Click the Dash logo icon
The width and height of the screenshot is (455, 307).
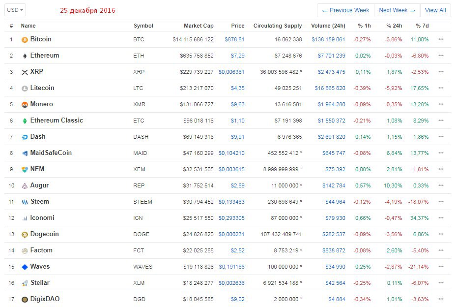point(25,137)
